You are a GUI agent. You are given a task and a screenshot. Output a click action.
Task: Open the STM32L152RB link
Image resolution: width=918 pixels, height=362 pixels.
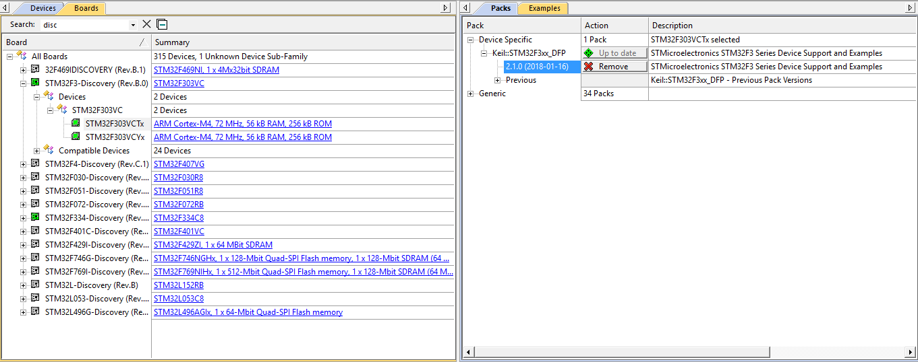click(x=179, y=285)
